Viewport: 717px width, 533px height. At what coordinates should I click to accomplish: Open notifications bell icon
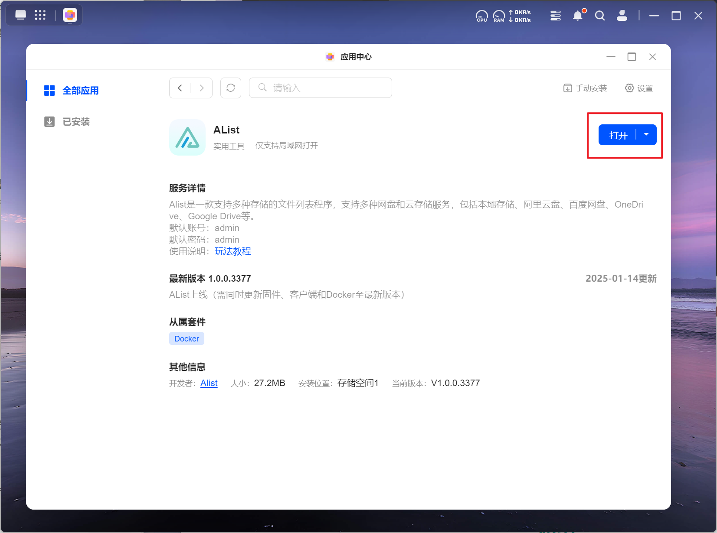click(x=578, y=16)
